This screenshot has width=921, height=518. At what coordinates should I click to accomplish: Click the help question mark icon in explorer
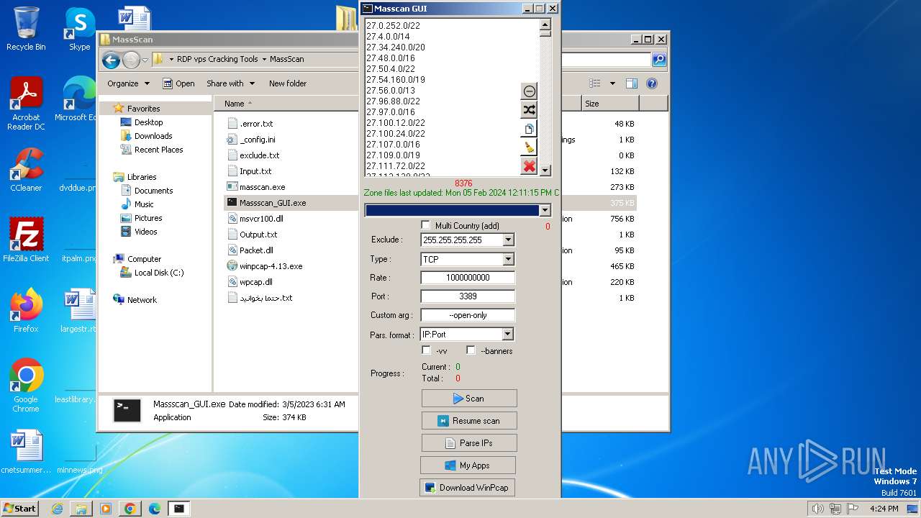pos(651,83)
